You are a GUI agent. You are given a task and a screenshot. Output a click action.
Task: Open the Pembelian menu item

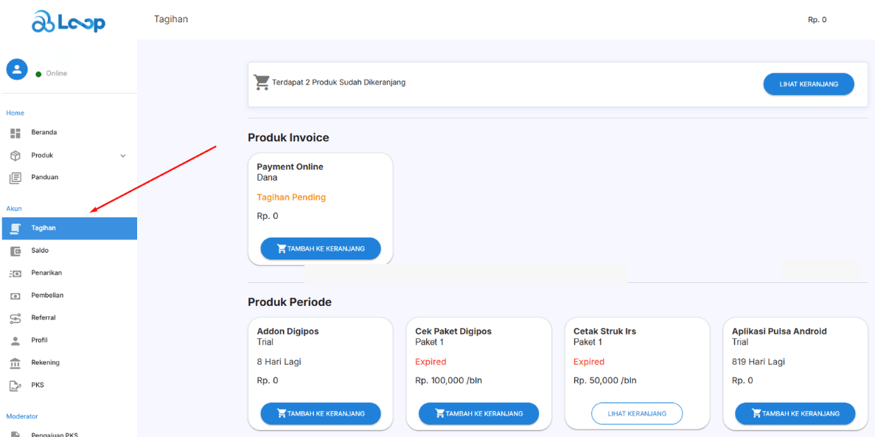click(47, 296)
